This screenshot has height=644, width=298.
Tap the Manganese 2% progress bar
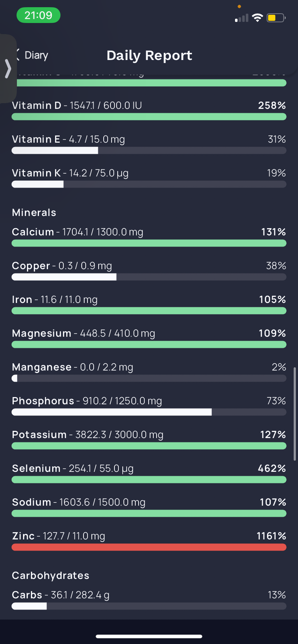point(149,378)
